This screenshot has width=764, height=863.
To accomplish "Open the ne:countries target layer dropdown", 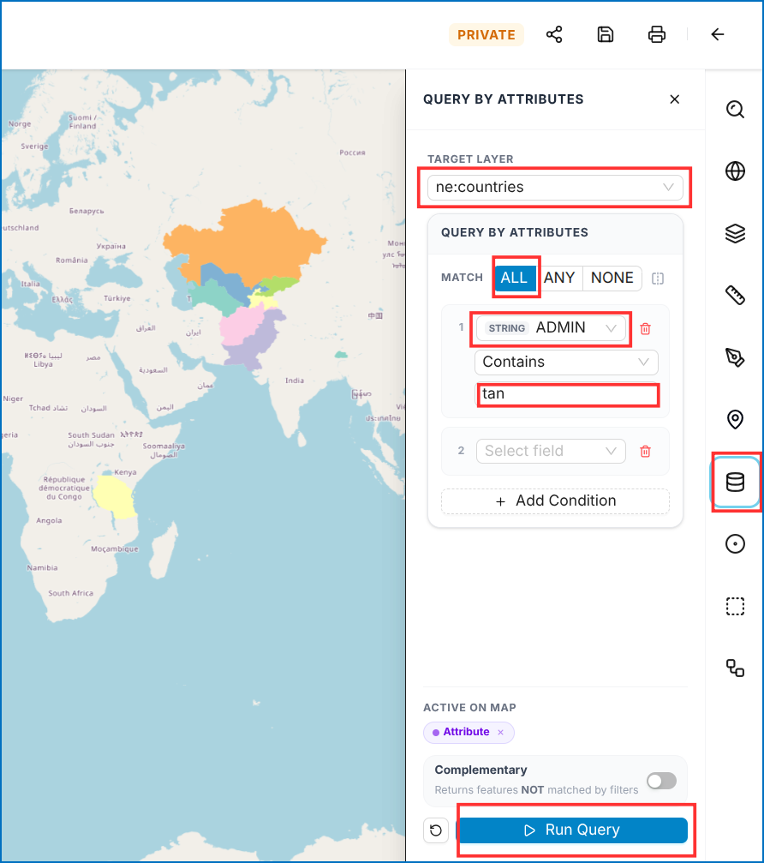I will pos(555,187).
